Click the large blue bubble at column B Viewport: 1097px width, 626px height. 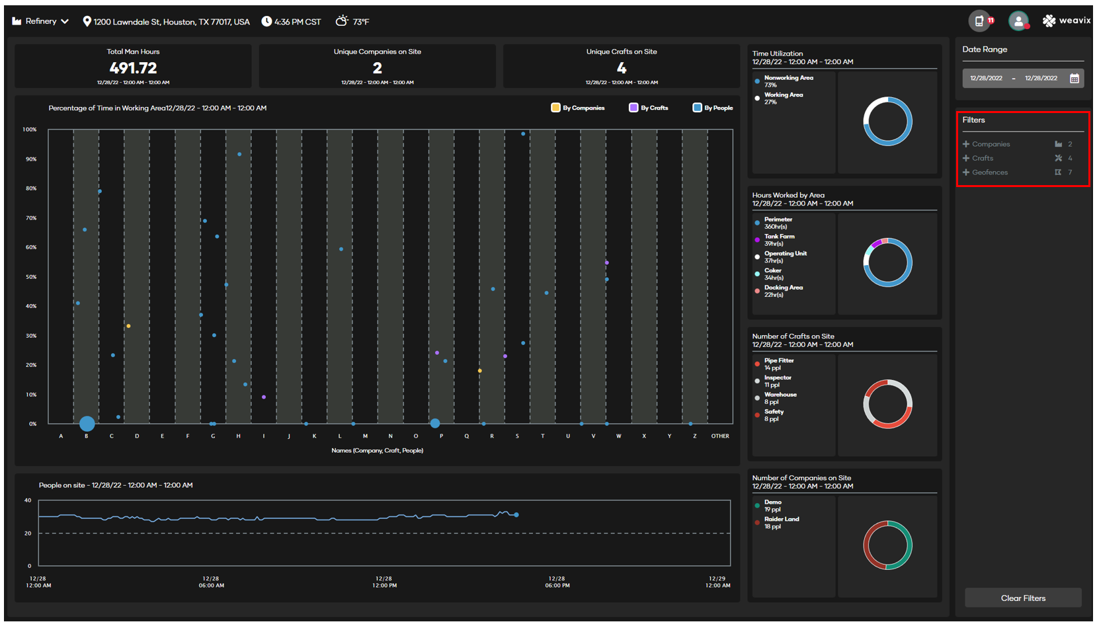click(87, 424)
